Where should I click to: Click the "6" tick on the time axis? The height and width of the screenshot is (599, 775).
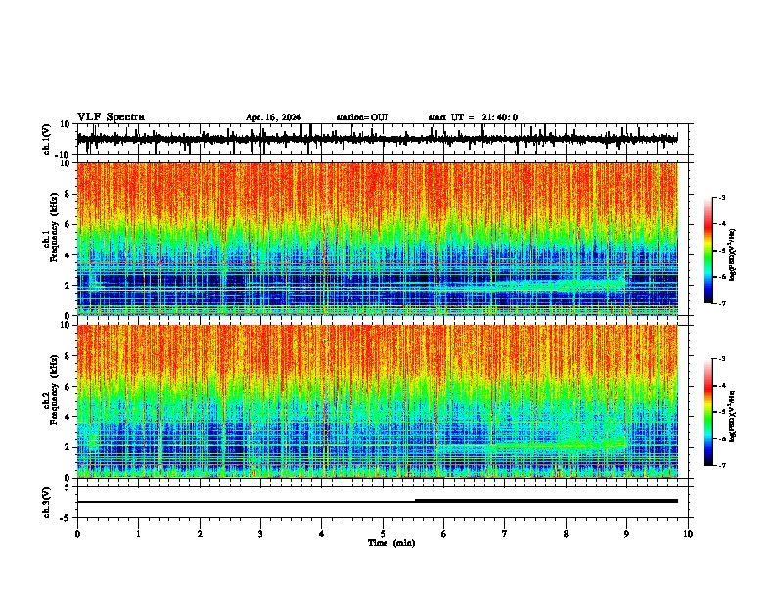[x=444, y=534]
